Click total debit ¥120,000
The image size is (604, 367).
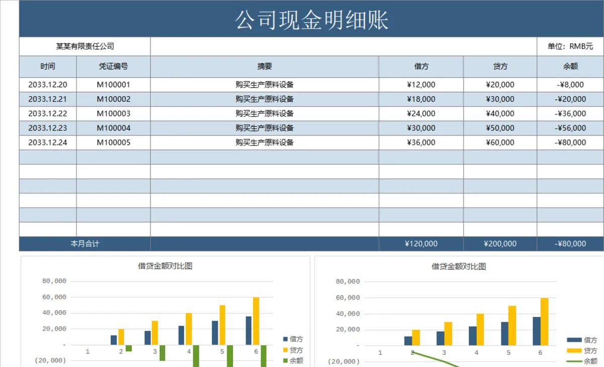tap(421, 244)
